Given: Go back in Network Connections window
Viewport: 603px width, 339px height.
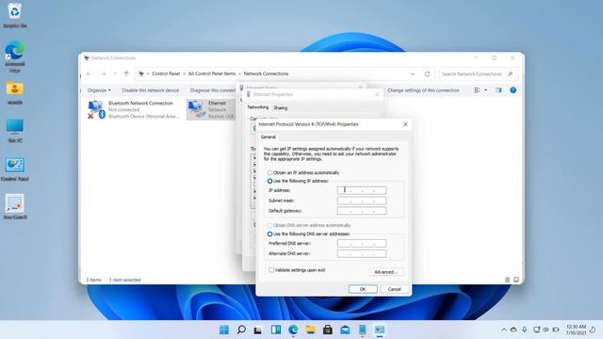Looking at the screenshot, I should (89, 73).
